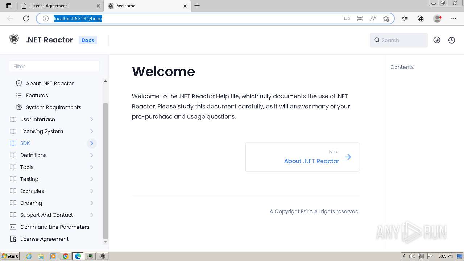Refresh the browser page
Screen dimensions: 464x261
point(26,18)
